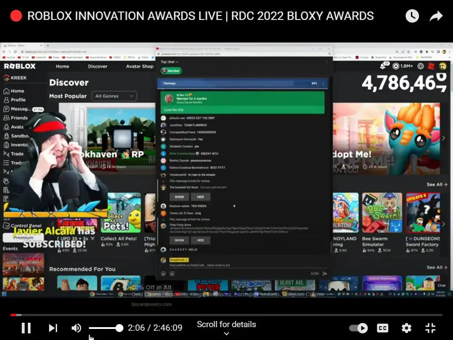Click the KREEK profile avatar
Image resolution: width=453 pixels, height=340 pixels.
[7, 78]
